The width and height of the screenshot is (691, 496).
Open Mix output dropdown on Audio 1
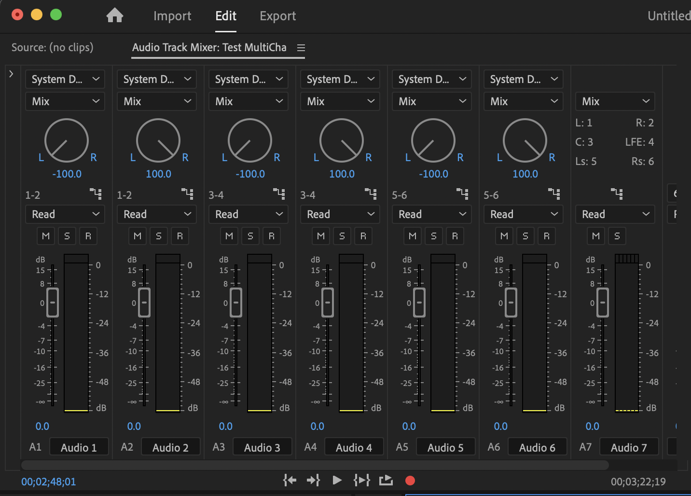[x=65, y=101]
